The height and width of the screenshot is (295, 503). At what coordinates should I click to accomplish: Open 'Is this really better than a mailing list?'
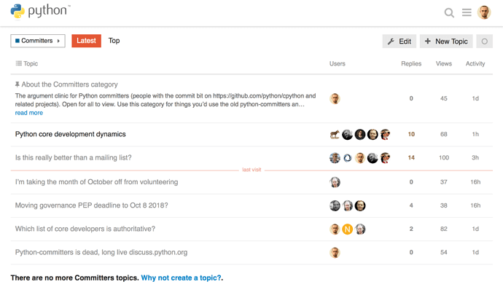pos(73,157)
